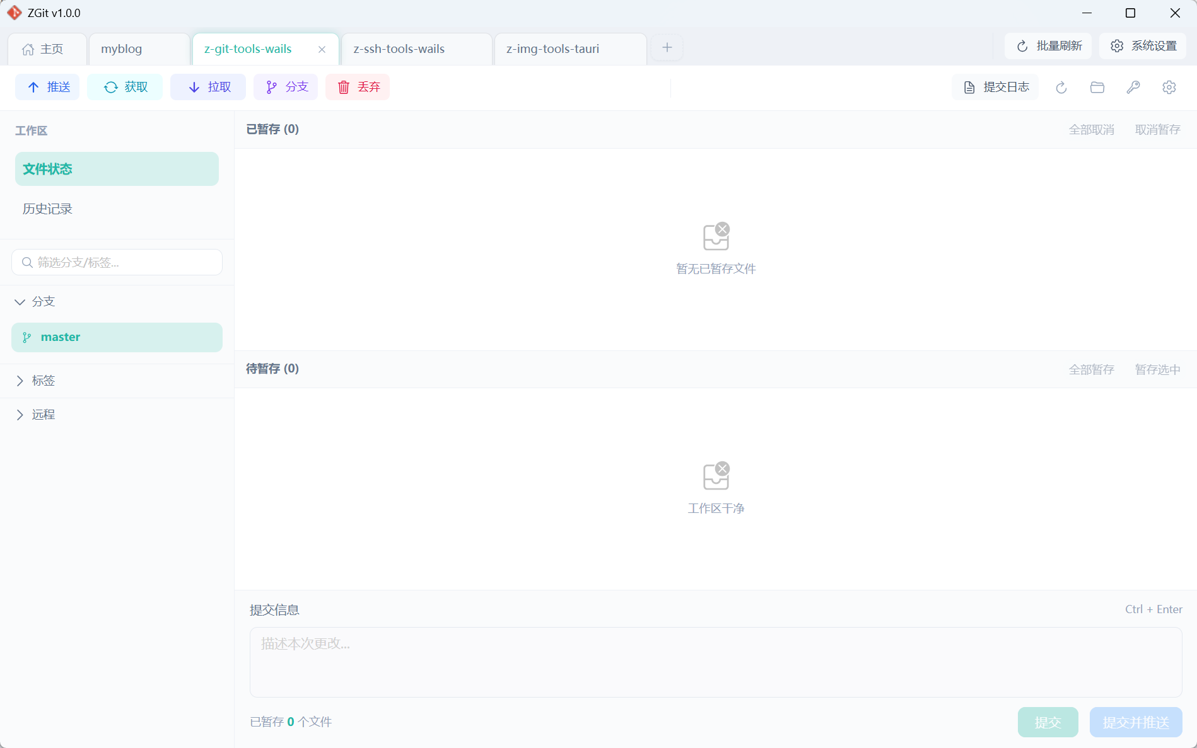The image size is (1197, 748).
Task: Select the master branch
Action: tap(117, 337)
